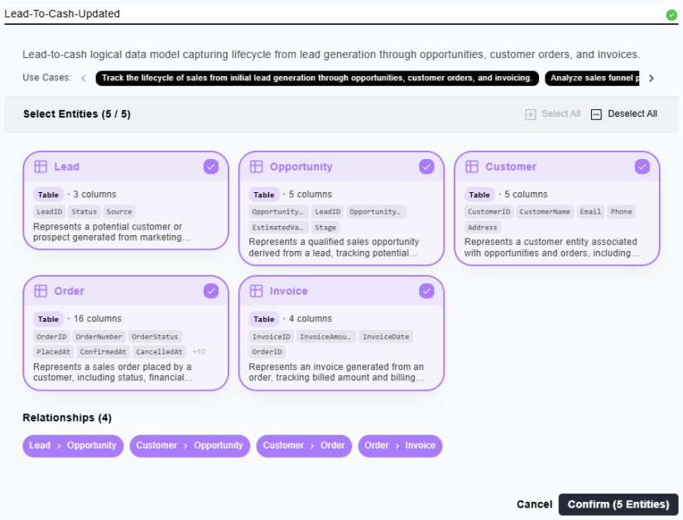683x520 pixels.
Task: Click the InvoiceDate column tag
Action: pos(386,337)
